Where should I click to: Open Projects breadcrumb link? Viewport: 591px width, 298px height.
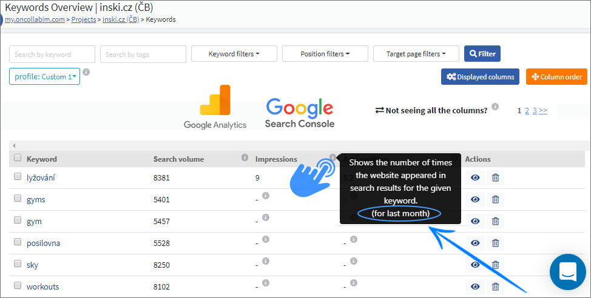click(x=84, y=19)
